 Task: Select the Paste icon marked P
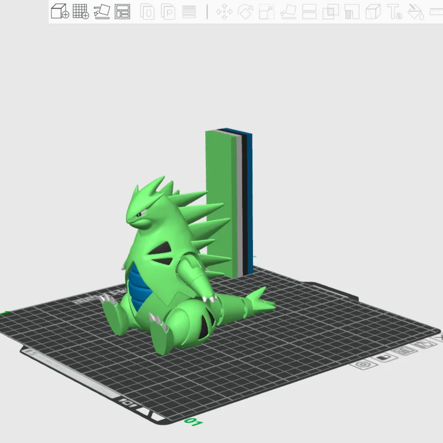coord(168,12)
